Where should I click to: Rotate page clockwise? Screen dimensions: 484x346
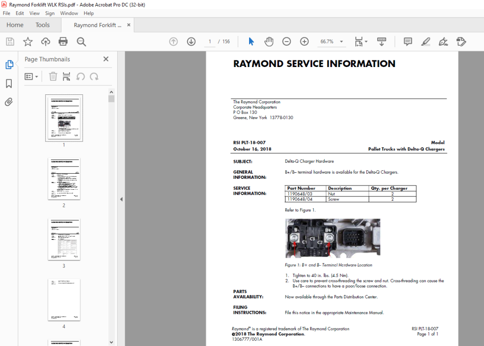94,76
